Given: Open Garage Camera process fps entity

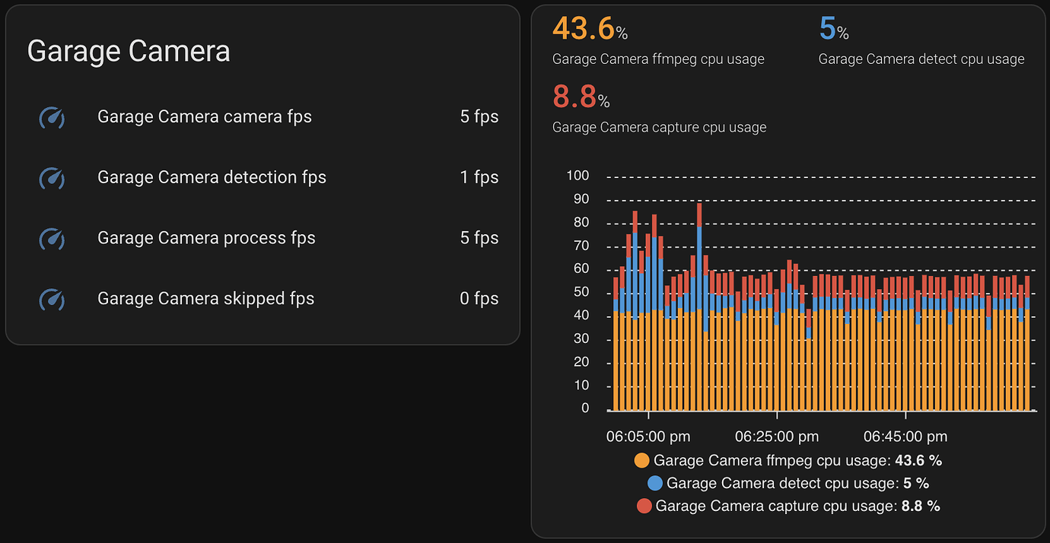Looking at the screenshot, I should [262, 238].
